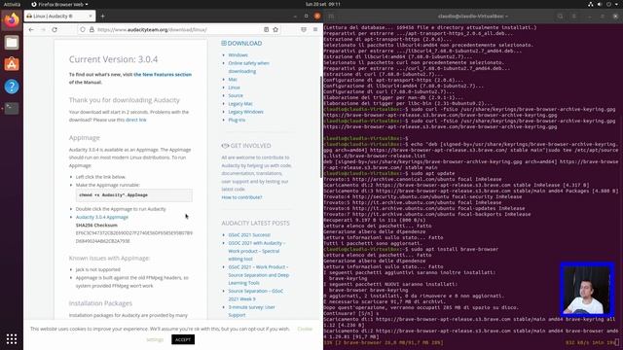Open Source Separation and Deep Learning post
623x350 pixels.
(x=258, y=275)
